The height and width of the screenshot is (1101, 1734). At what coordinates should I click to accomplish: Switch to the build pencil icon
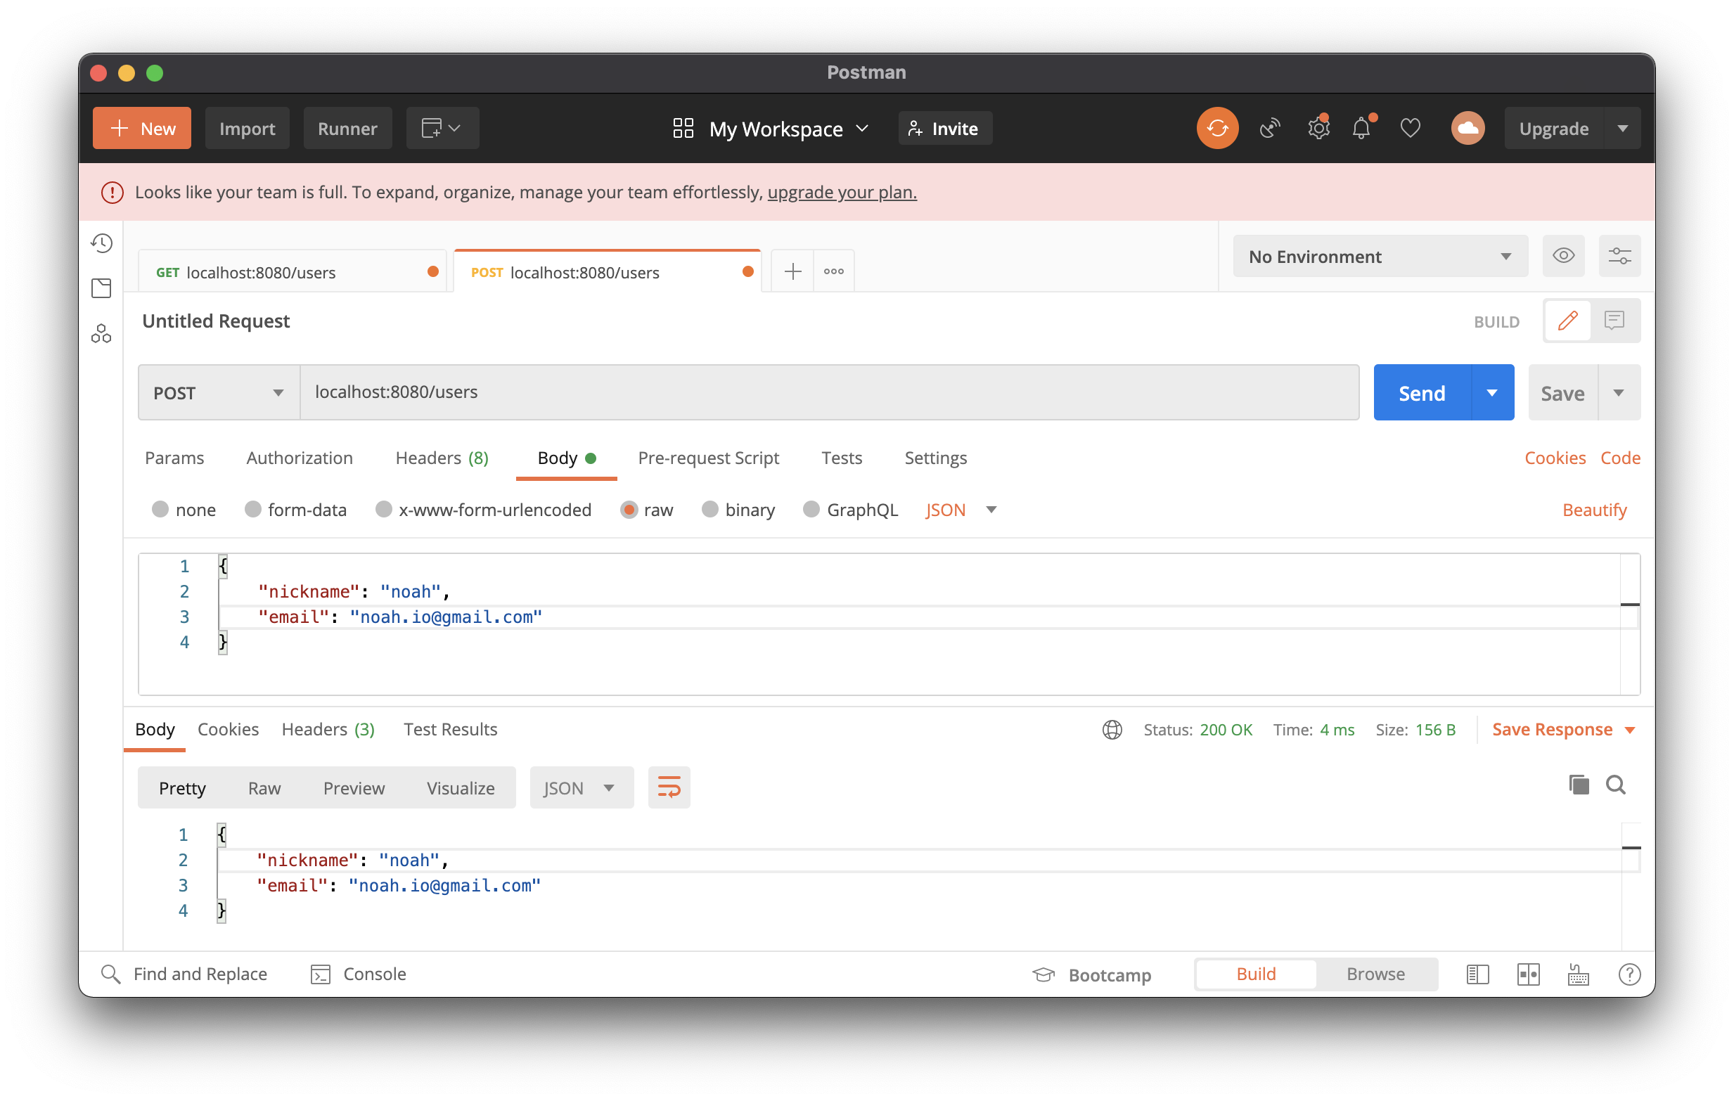1567,321
